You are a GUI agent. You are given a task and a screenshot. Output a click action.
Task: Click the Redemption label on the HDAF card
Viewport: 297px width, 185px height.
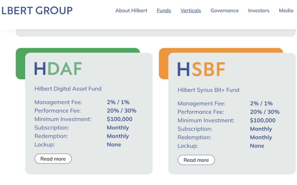(51, 136)
